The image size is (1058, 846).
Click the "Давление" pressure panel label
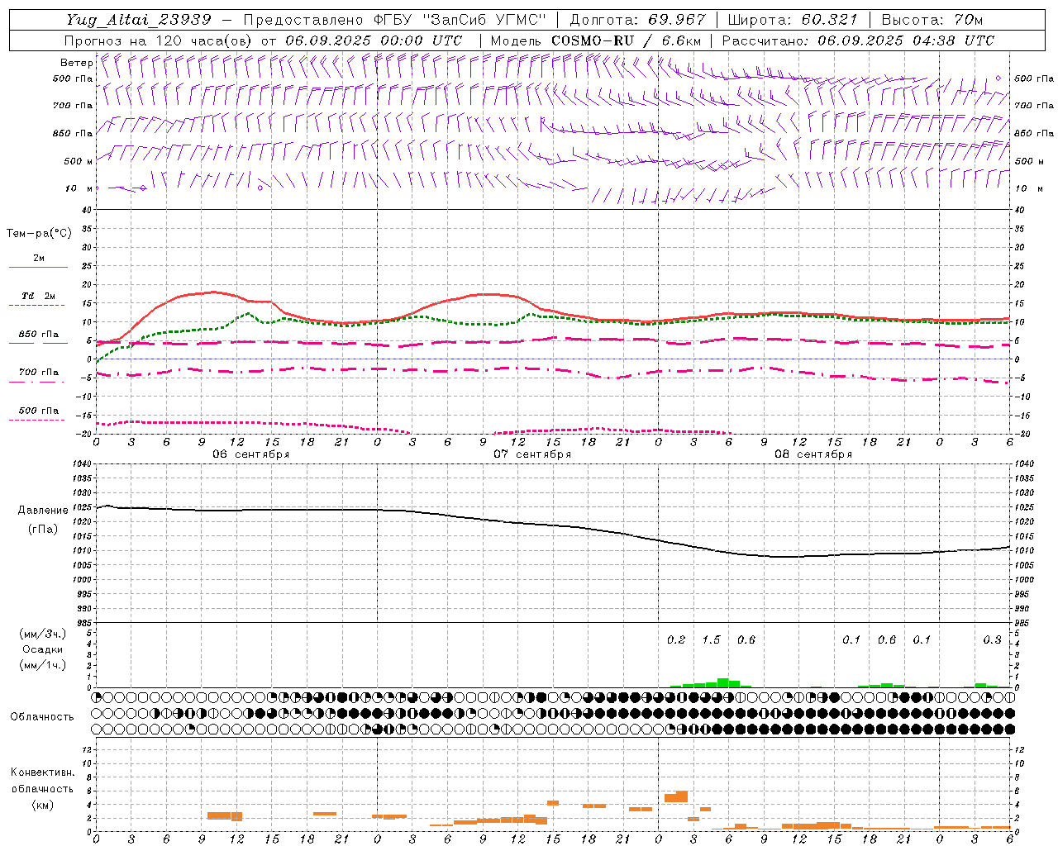[x=43, y=511]
